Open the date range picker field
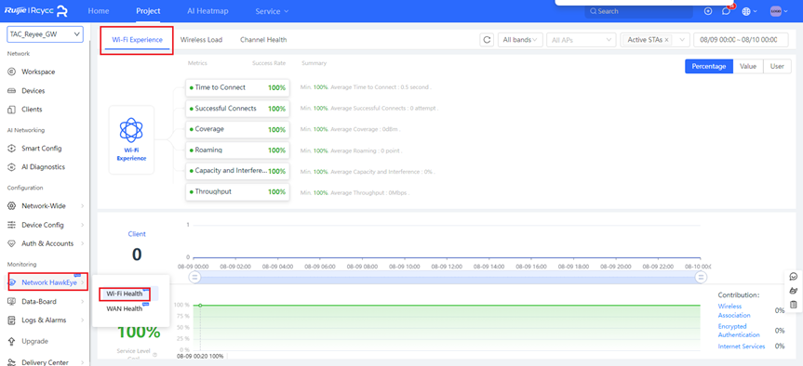 tap(741, 40)
